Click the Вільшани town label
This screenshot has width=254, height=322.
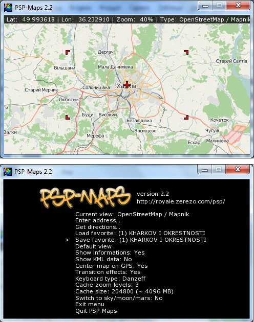65,68
